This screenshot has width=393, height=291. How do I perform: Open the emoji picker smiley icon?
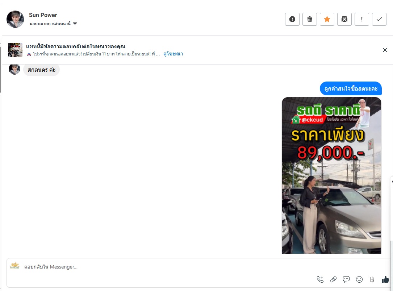[359, 279]
